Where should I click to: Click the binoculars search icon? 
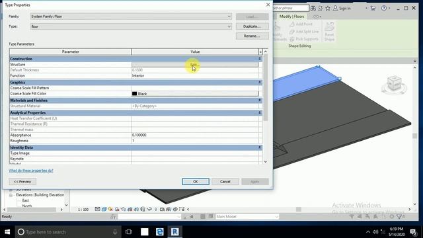tap(313, 9)
